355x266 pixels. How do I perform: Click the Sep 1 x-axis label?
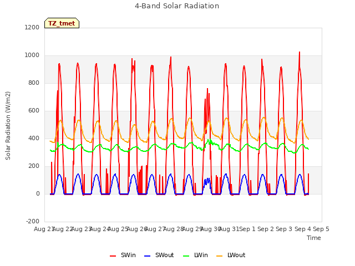tap(247, 229)
